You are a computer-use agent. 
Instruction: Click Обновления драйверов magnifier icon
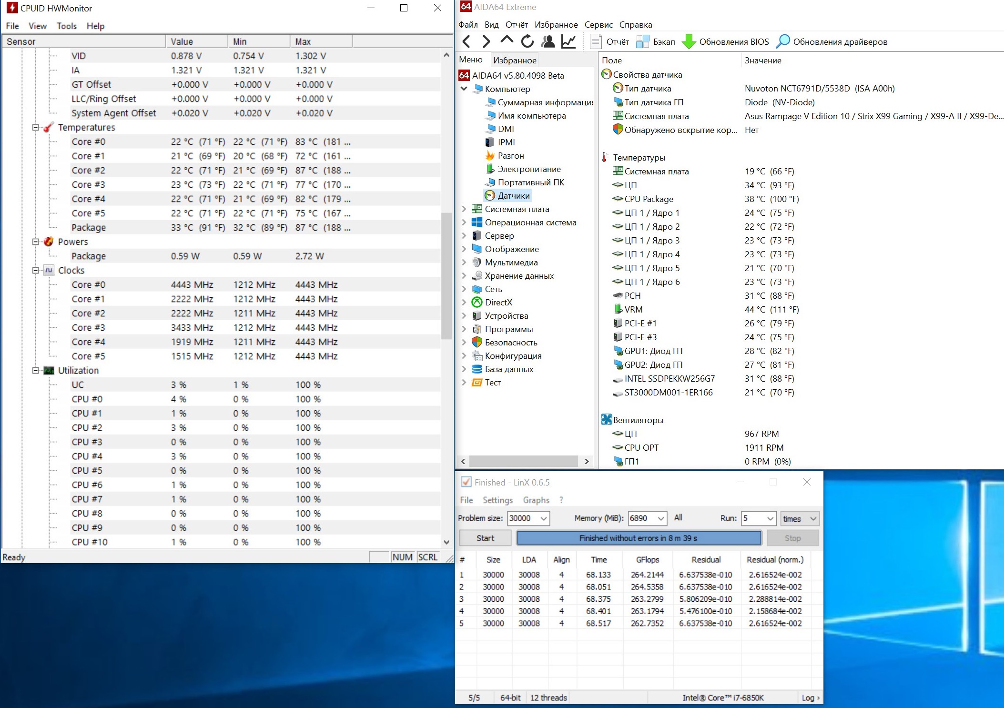pyautogui.click(x=782, y=42)
